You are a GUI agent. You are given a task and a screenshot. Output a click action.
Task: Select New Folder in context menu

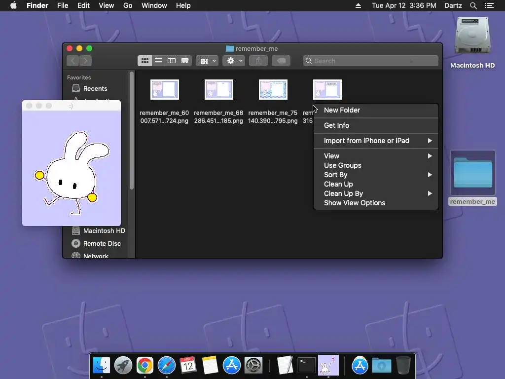376,110
